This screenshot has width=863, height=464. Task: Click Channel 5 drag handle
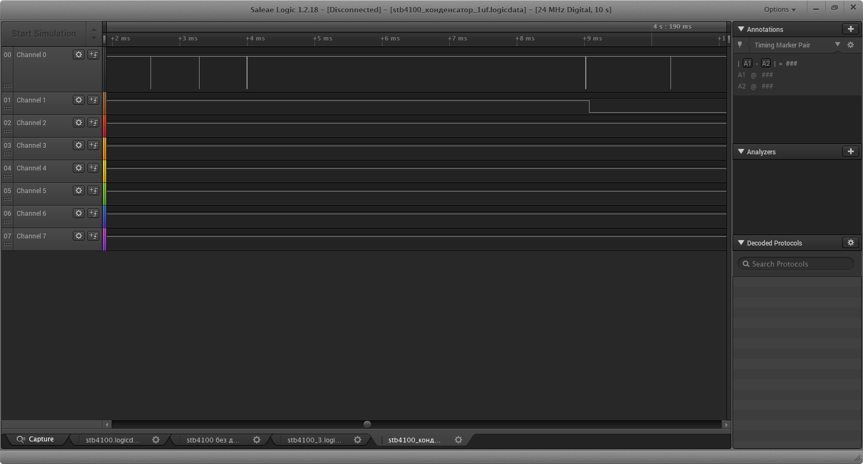pyautogui.click(x=8, y=199)
